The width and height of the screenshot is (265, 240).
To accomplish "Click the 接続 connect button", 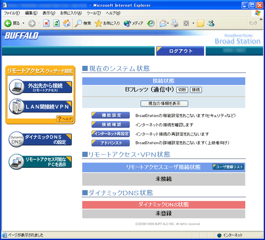I will tap(196, 89).
